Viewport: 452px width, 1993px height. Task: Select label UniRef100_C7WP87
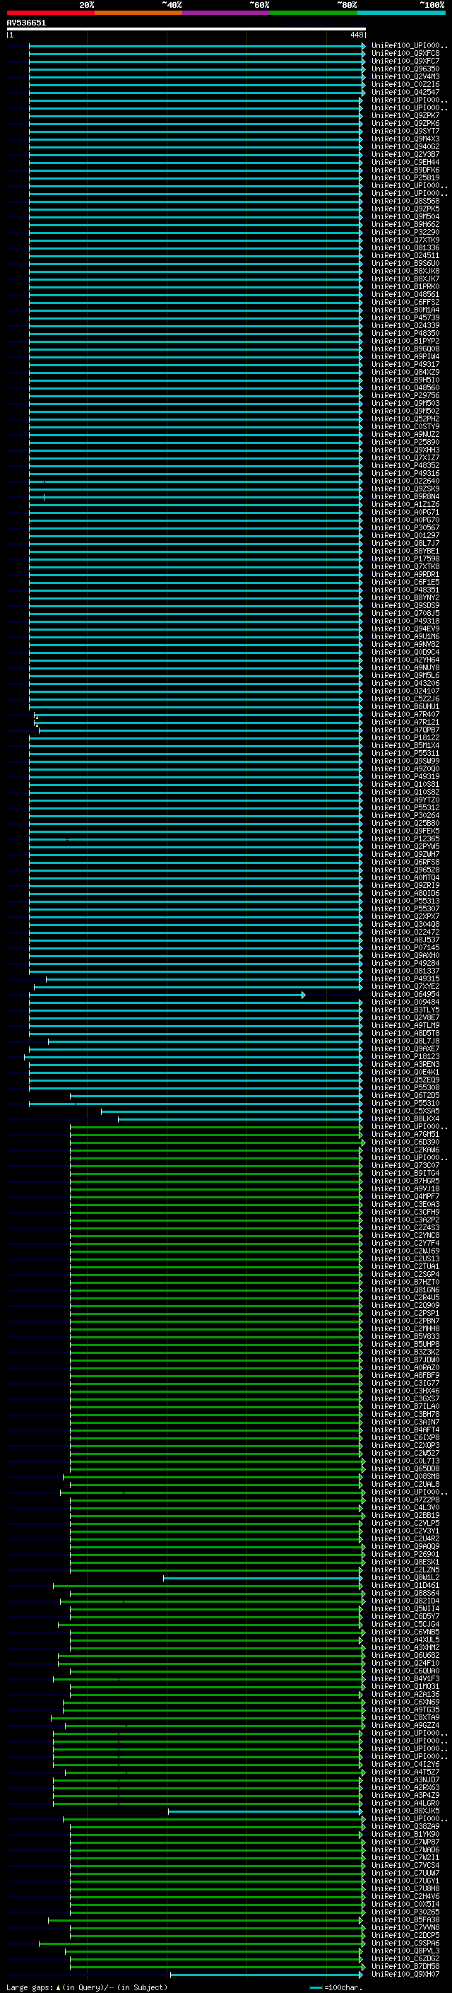coord(405,1842)
